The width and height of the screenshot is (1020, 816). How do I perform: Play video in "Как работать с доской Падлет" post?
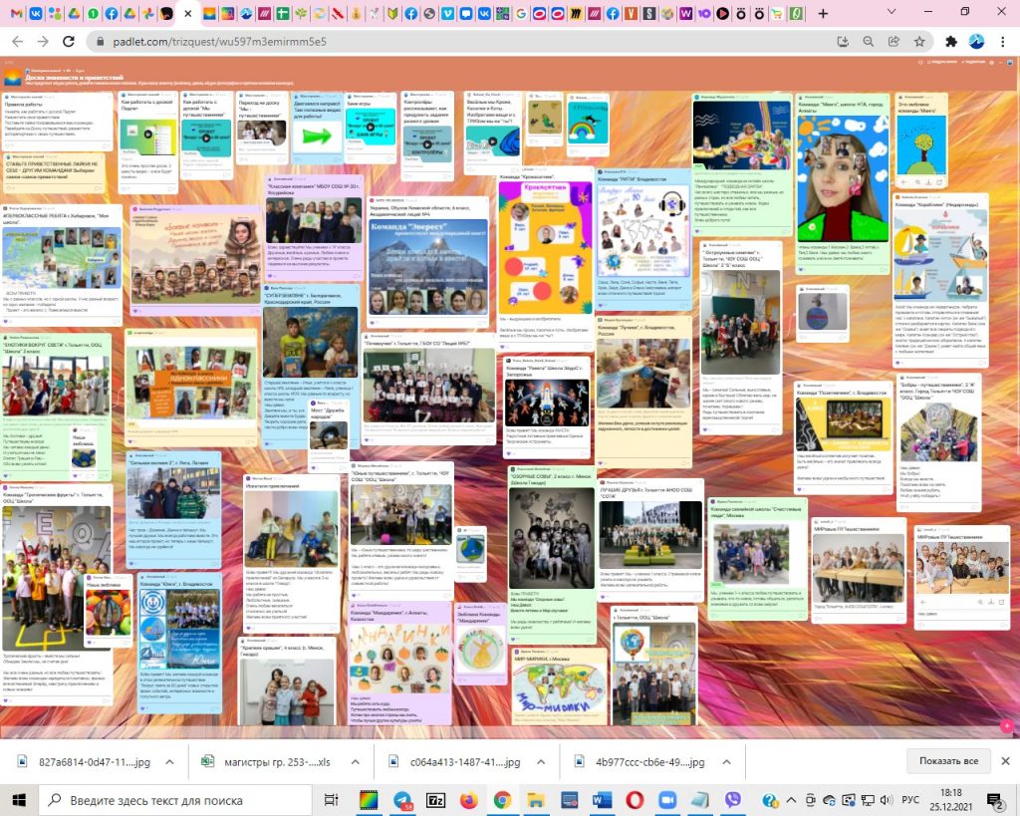point(147,134)
